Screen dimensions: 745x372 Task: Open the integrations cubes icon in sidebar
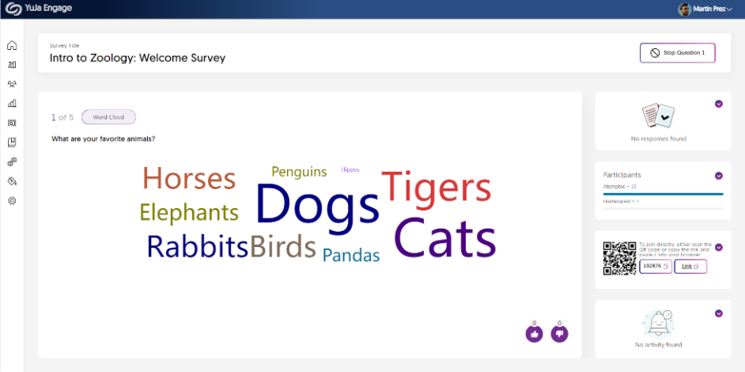click(x=12, y=161)
